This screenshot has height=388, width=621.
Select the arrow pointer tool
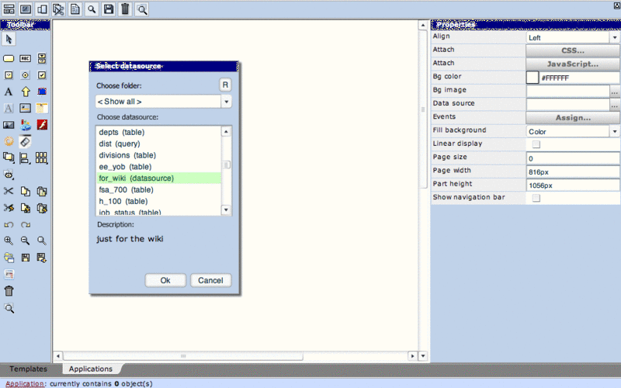9,40
